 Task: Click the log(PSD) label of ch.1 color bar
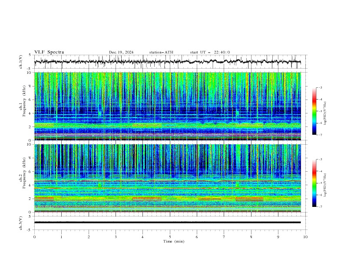coord(325,113)
